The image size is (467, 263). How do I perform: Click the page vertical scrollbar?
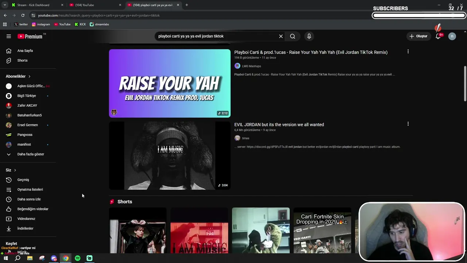[465, 83]
